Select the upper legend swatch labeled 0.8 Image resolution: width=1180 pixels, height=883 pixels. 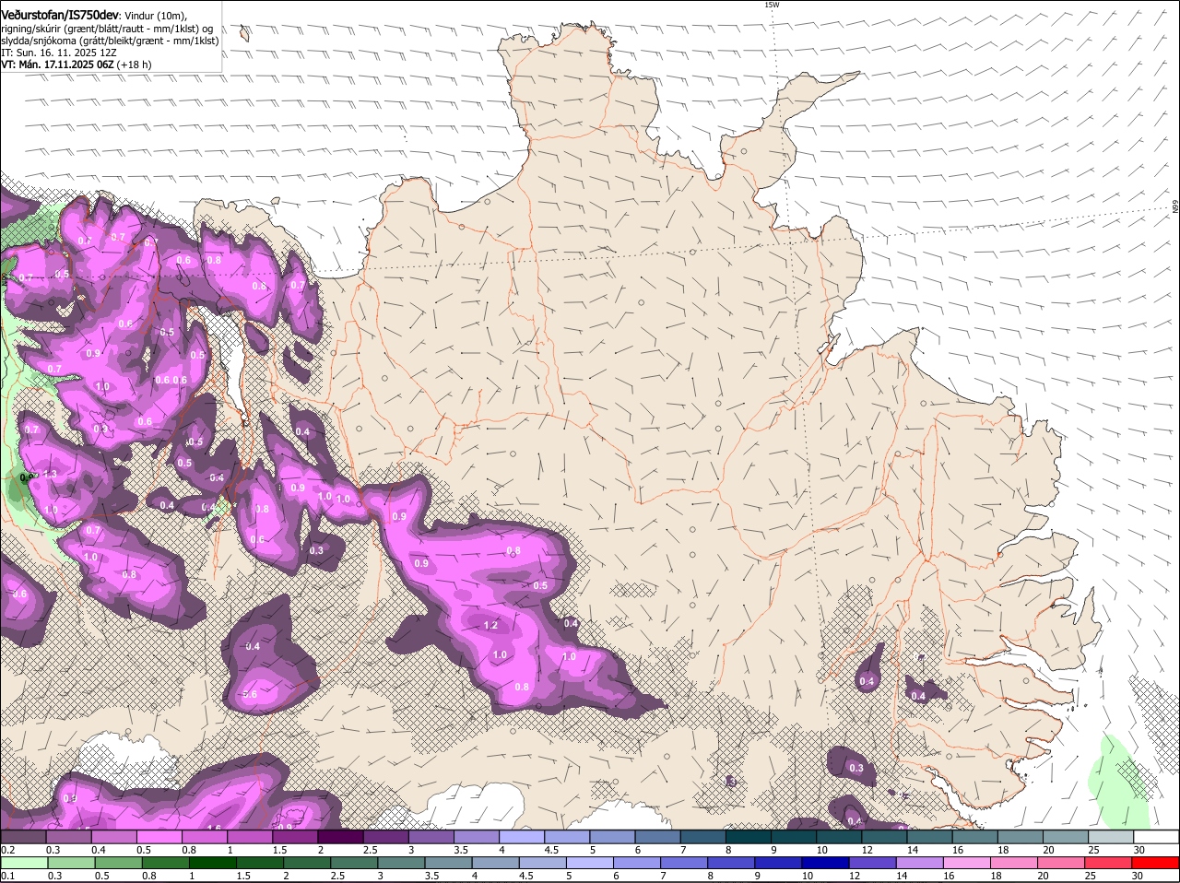point(204,837)
